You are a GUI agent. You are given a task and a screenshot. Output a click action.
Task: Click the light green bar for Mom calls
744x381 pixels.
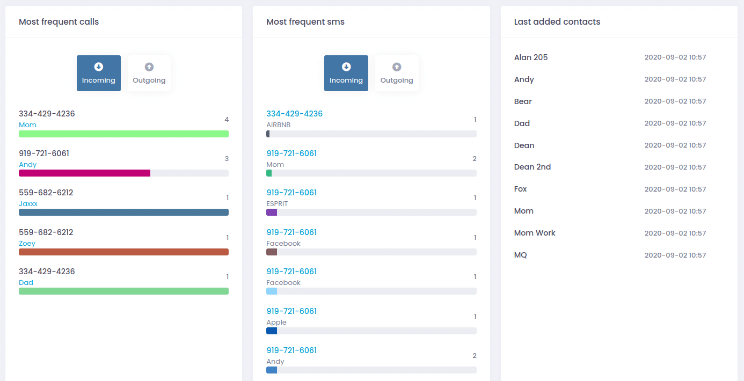point(123,134)
